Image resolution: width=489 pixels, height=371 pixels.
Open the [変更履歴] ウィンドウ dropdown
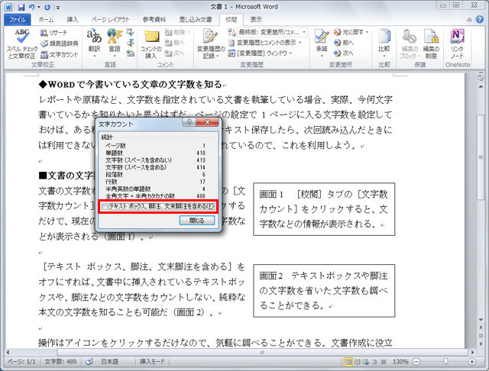coord(260,53)
